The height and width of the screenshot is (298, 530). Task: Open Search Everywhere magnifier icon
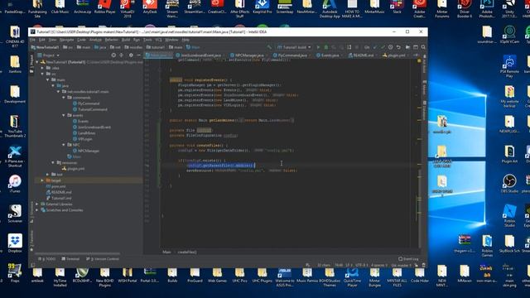(423, 47)
